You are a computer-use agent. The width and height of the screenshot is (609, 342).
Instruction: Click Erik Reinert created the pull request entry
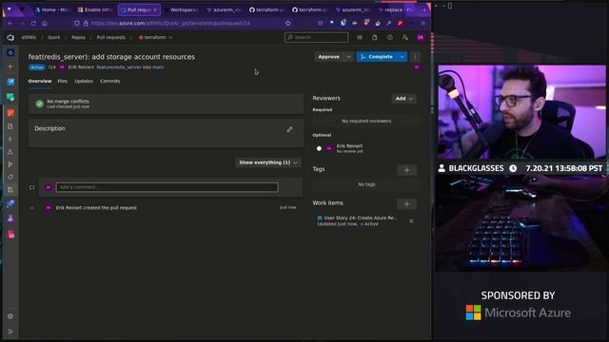(96, 208)
